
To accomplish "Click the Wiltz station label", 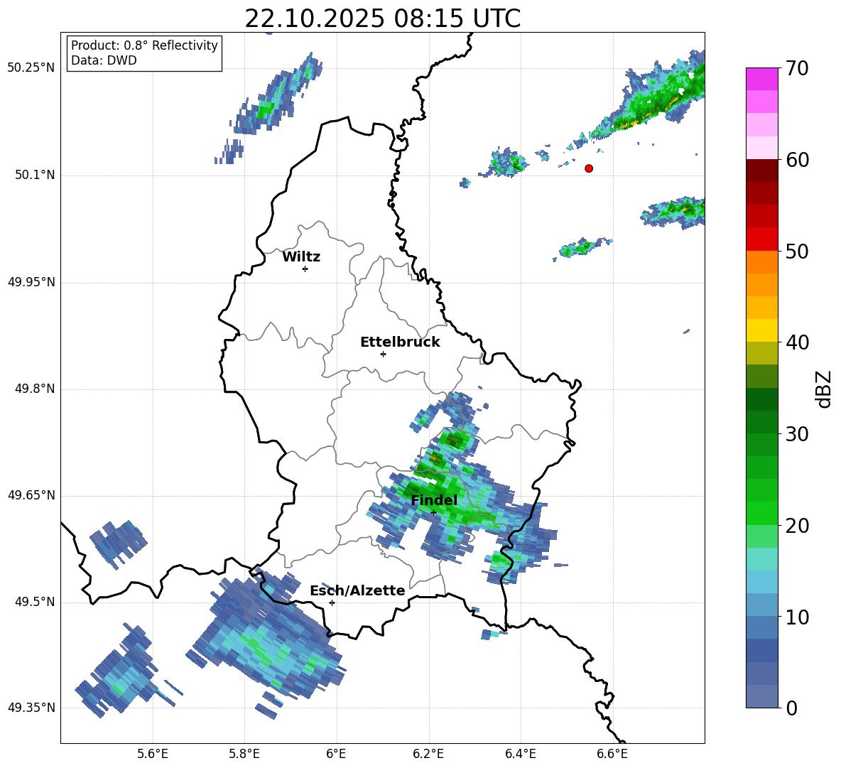I will coord(301,257).
